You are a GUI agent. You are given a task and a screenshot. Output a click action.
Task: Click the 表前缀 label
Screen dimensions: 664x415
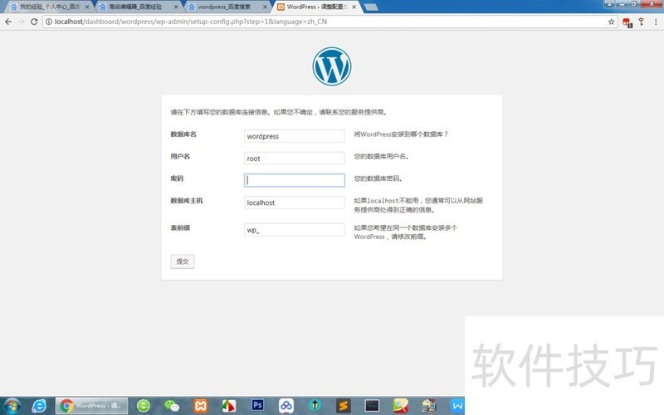[180, 227]
